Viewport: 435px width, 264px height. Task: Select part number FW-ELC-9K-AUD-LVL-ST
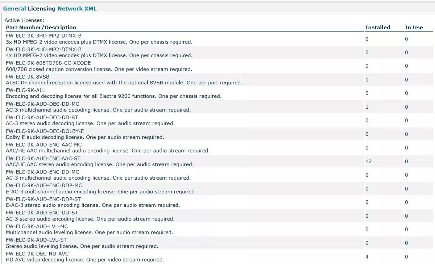[36, 240]
